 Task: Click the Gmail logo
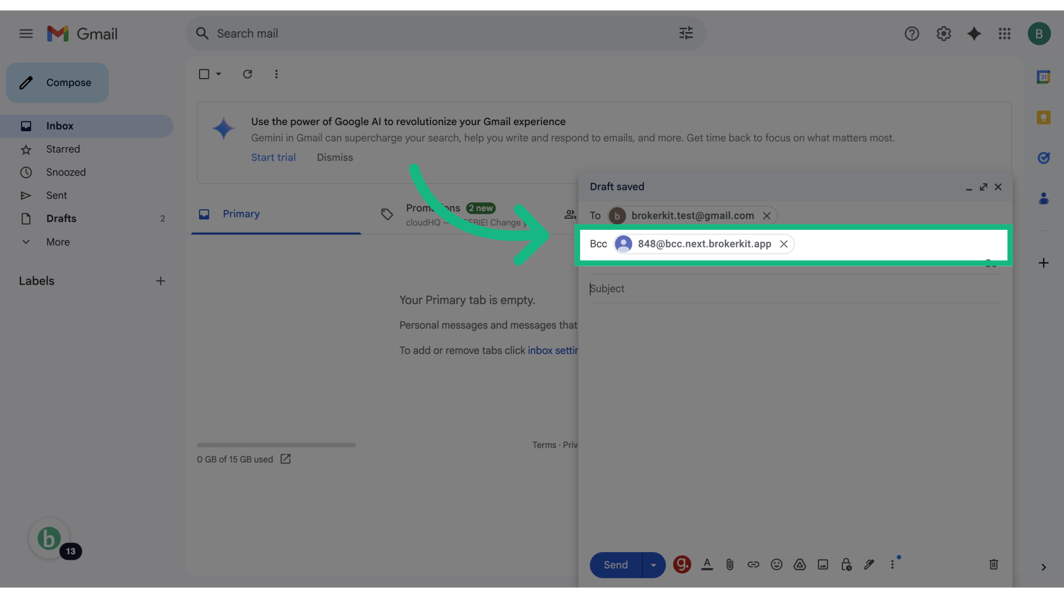click(82, 34)
